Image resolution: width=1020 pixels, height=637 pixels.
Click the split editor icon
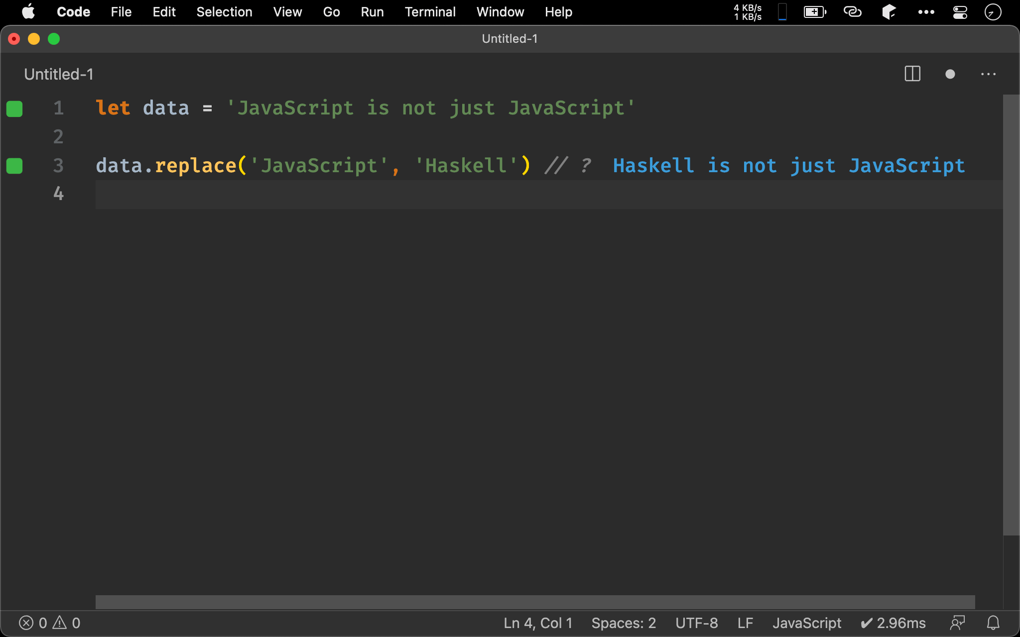coord(912,74)
